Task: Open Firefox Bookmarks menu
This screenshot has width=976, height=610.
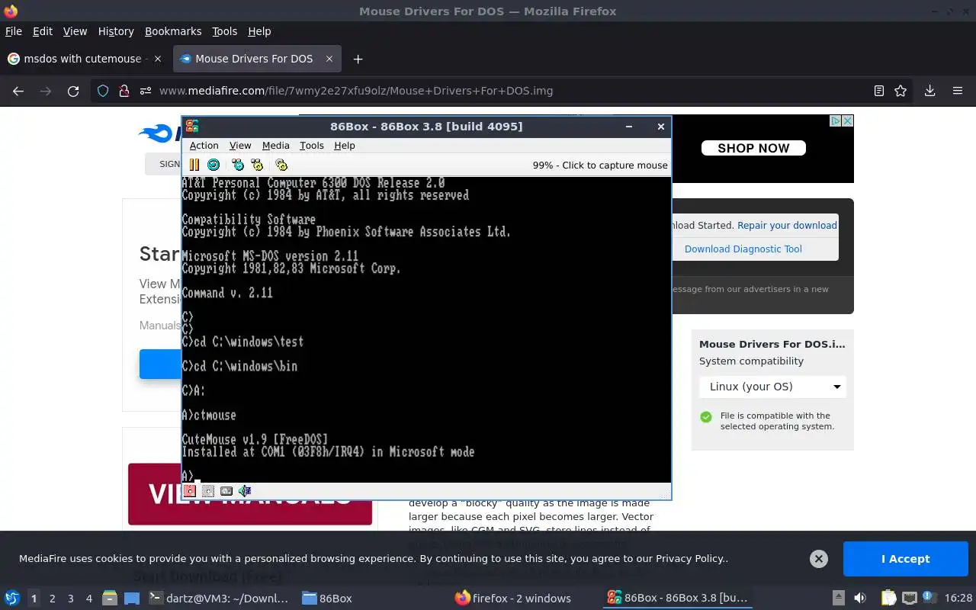Action: point(173,31)
